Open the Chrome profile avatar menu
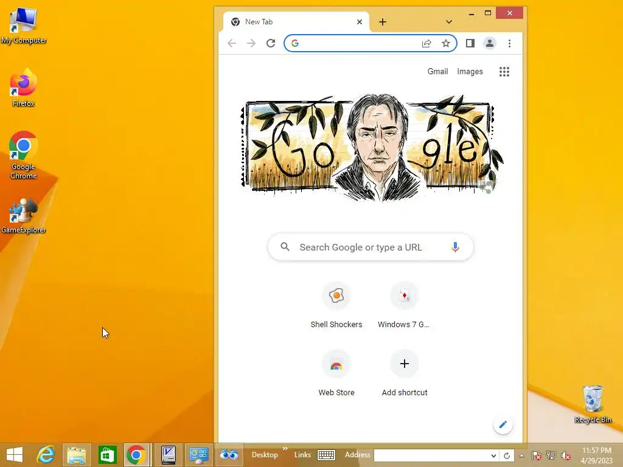 (x=490, y=43)
